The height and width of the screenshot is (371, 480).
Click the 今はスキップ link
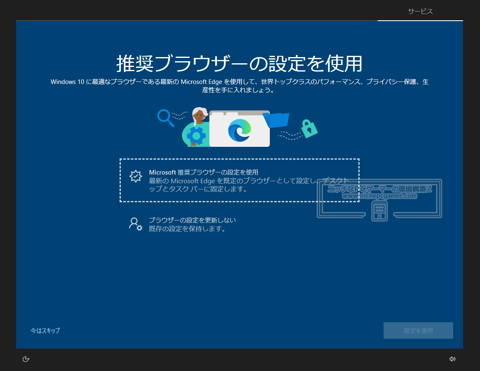45,330
